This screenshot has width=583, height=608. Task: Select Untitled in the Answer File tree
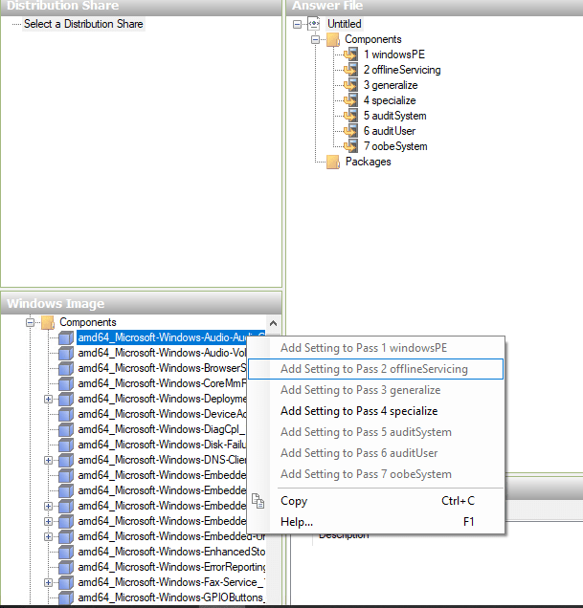point(344,24)
